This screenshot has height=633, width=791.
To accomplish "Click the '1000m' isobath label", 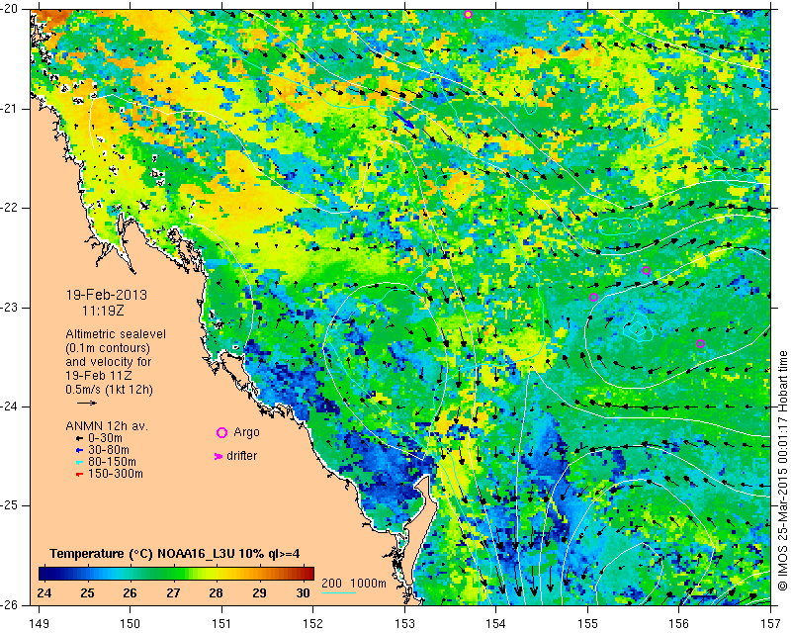I will (368, 584).
